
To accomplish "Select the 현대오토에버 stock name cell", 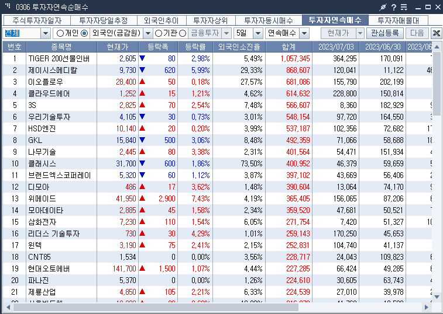I will (x=61, y=268).
